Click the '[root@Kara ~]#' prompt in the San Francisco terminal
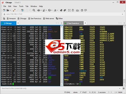 pyautogui.click(x=71, y=84)
